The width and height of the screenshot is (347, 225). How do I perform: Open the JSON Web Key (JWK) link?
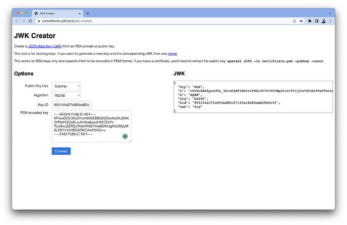pos(45,46)
